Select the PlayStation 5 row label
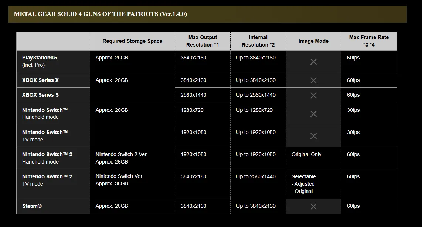The image size is (422, 227). tap(40, 61)
